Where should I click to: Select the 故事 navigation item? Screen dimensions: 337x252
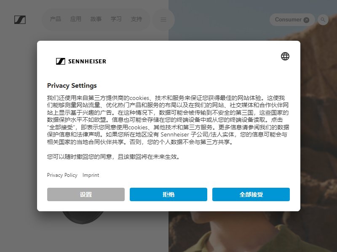(x=96, y=19)
